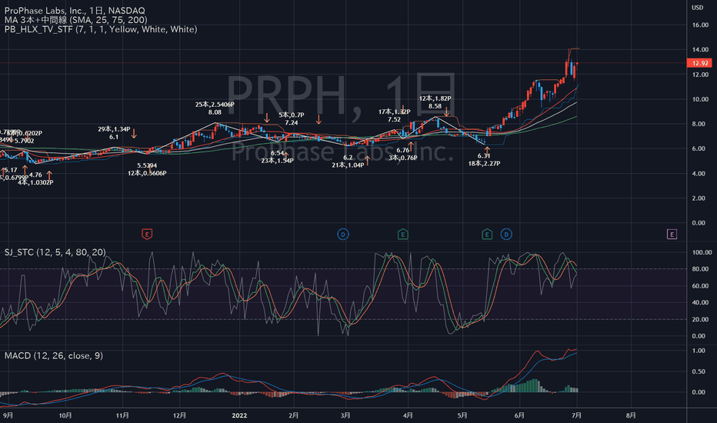Select the SJ_STC indicator legend
Screen dimensions: 717x423
click(55, 252)
